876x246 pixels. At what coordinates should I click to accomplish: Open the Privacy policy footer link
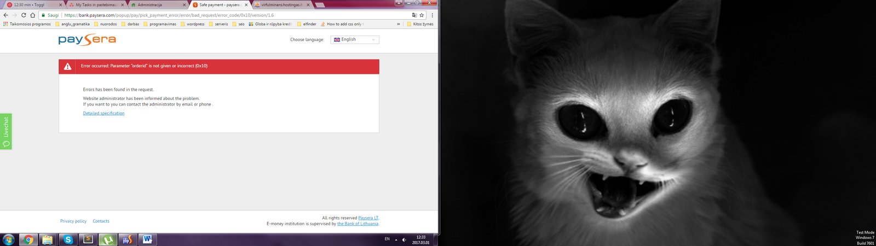[x=73, y=221]
